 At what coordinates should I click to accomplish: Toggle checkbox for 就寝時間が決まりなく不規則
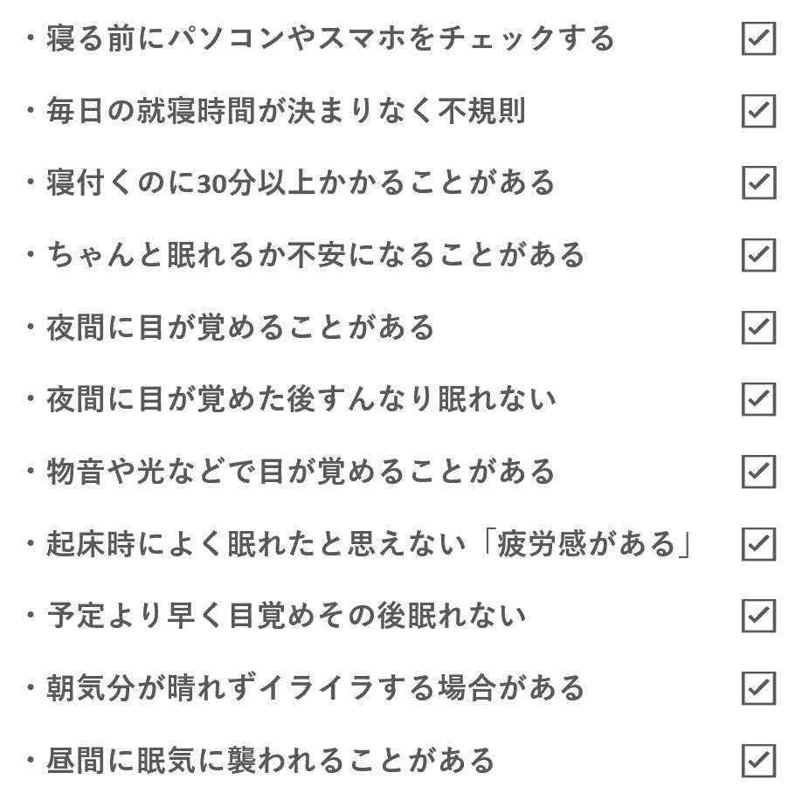point(758,111)
